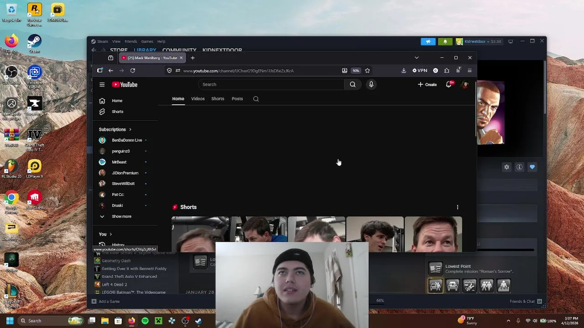The image size is (584, 328).
Task: Search within the Mark Wahlberg channel
Action: tap(256, 99)
